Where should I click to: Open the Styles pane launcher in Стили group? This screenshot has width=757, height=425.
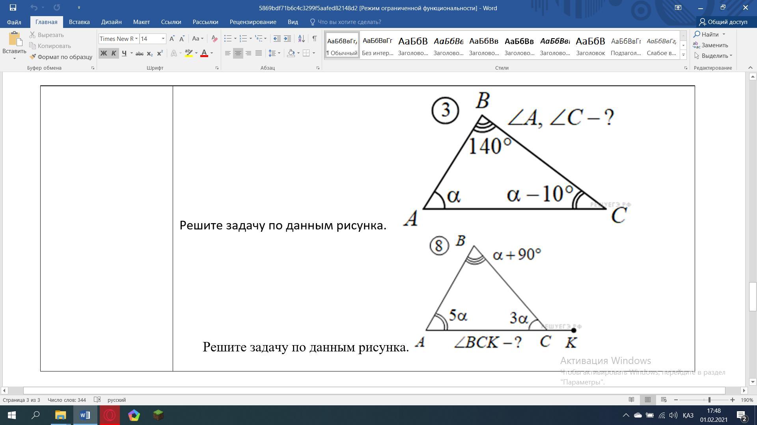tap(686, 68)
